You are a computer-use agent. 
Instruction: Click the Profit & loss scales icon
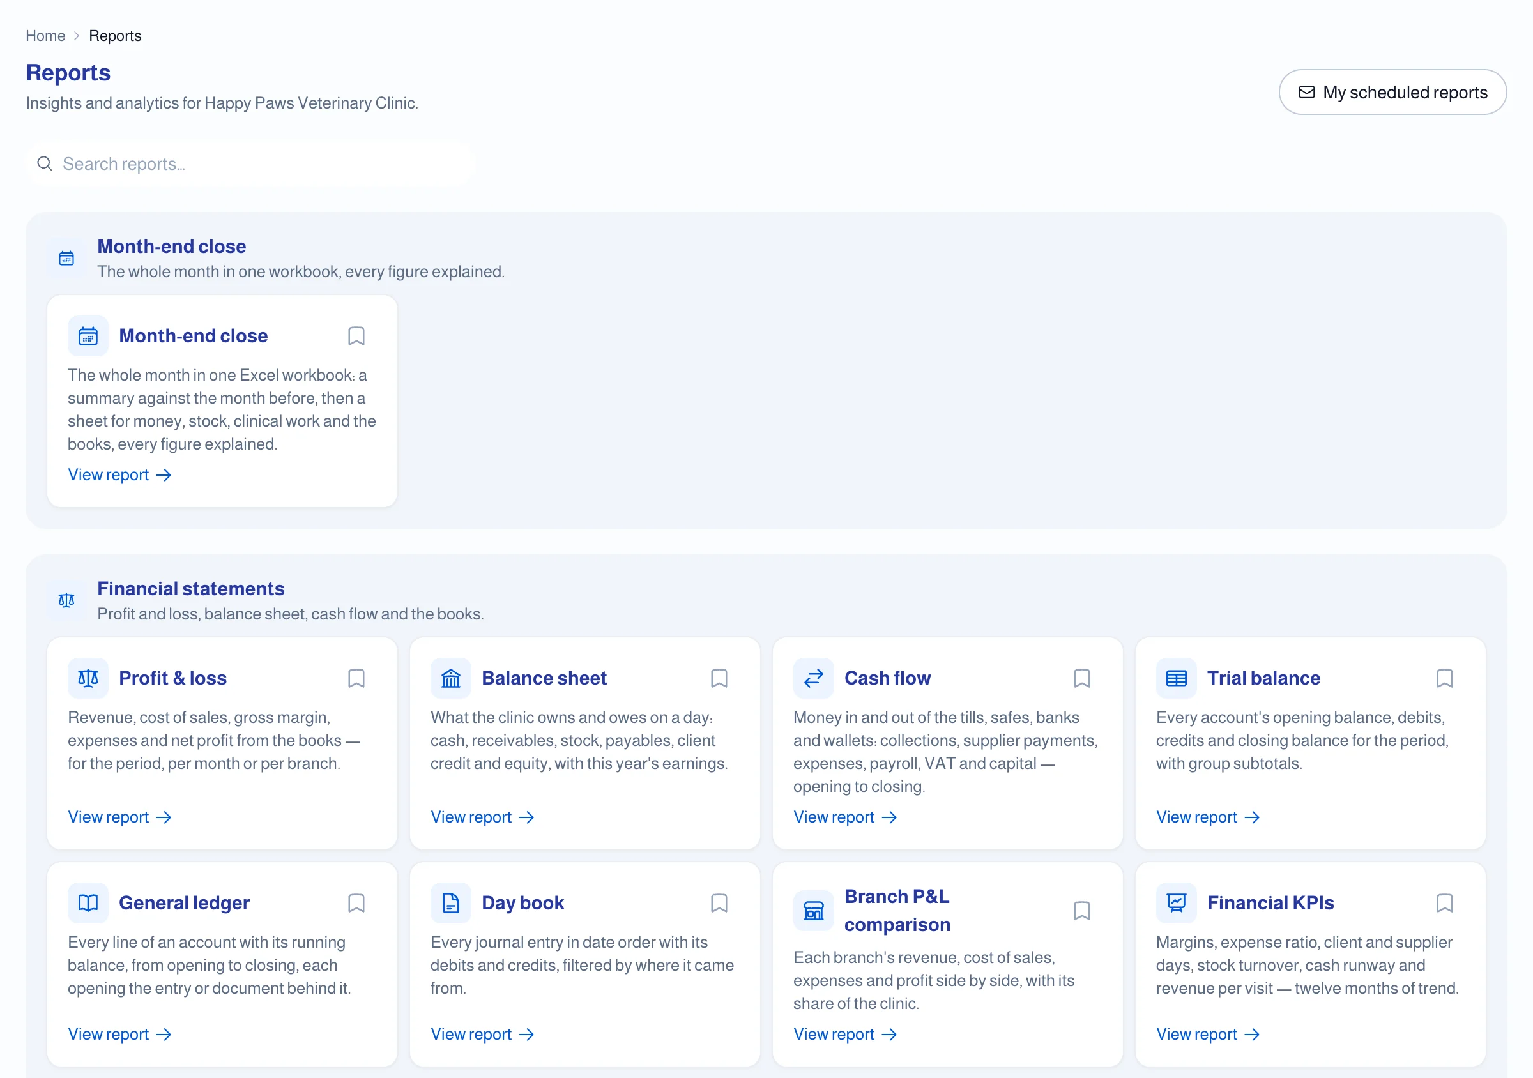click(x=88, y=678)
